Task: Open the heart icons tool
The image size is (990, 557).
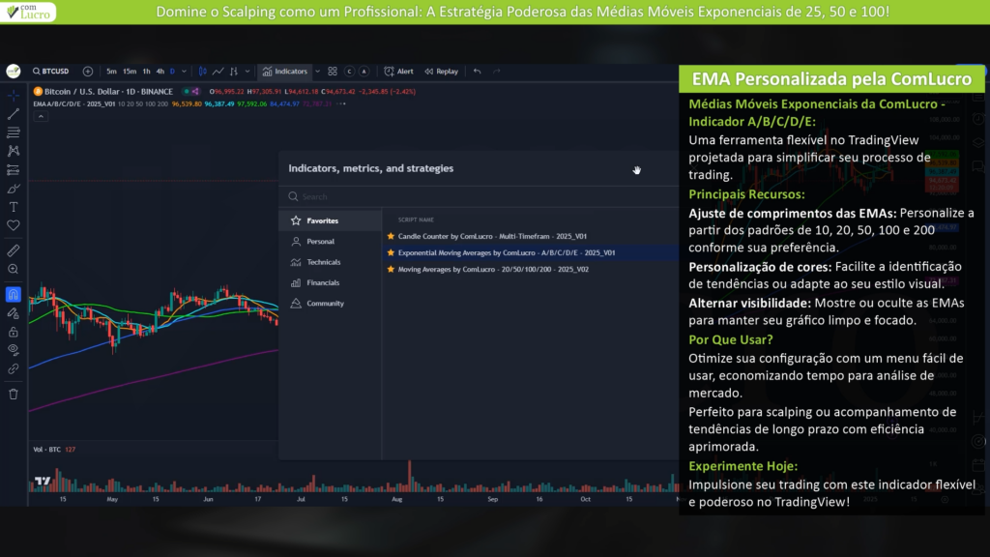Action: (x=14, y=225)
